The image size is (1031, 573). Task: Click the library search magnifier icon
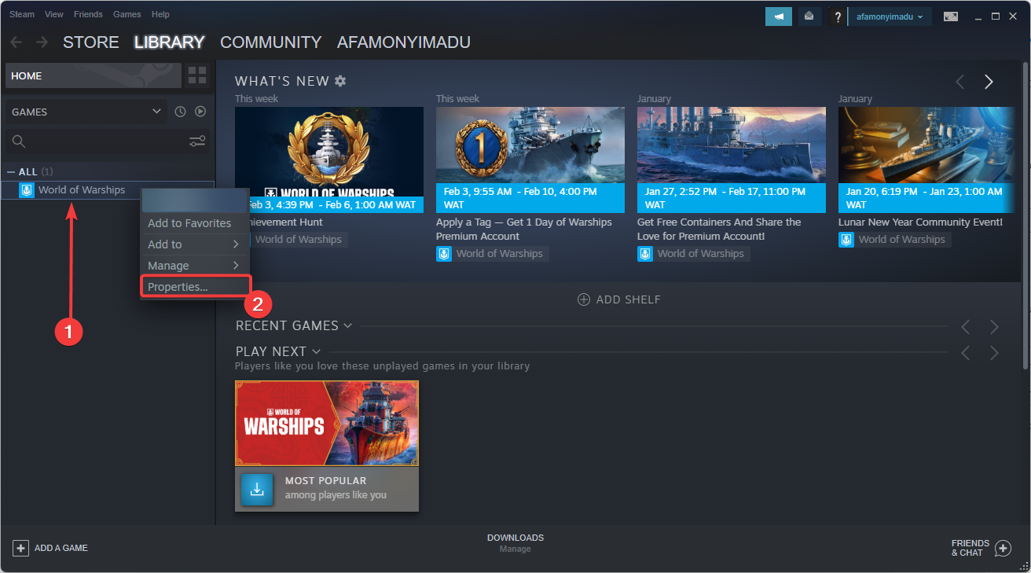19,141
